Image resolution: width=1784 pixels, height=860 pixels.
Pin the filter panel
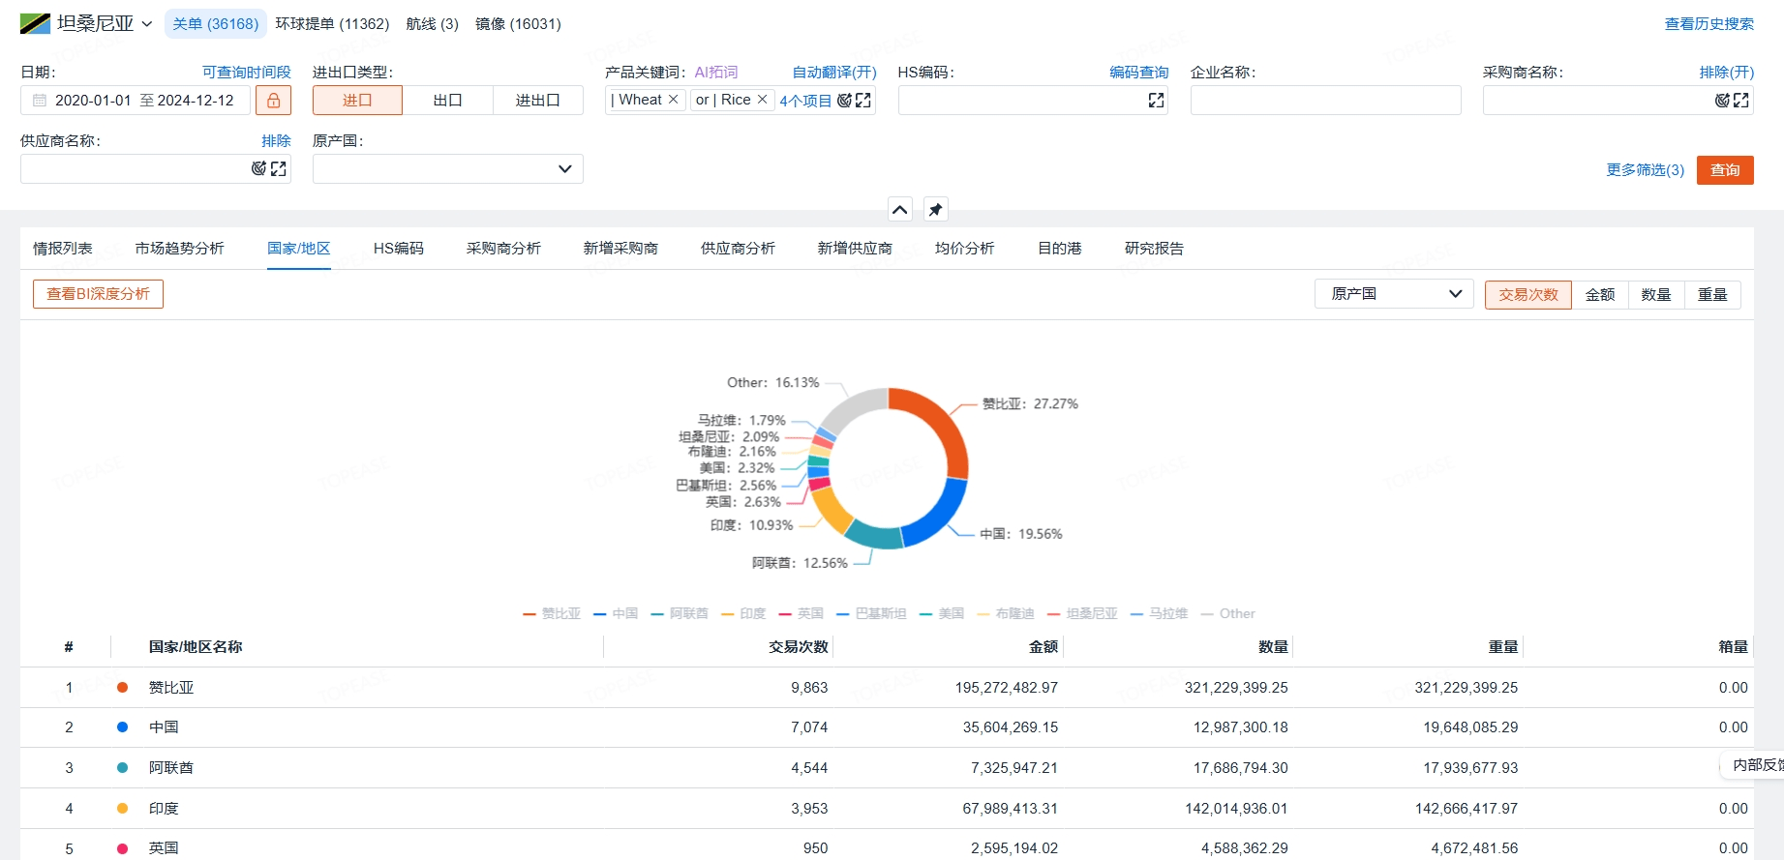click(935, 210)
